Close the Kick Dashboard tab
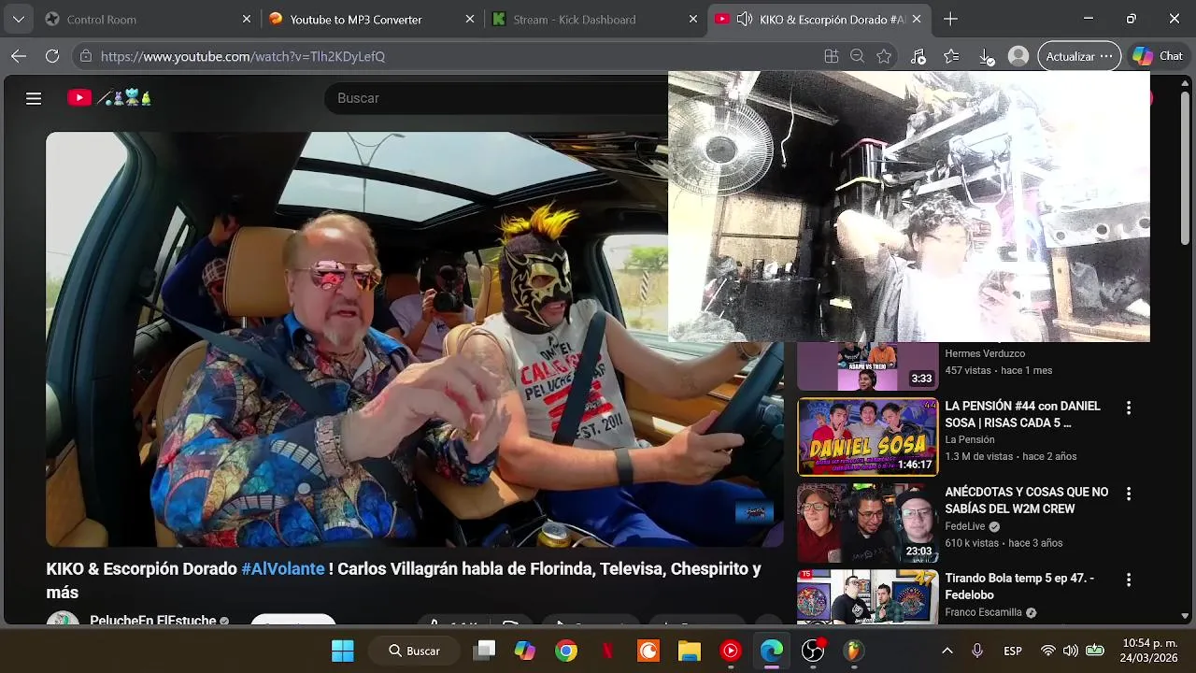 click(x=693, y=19)
